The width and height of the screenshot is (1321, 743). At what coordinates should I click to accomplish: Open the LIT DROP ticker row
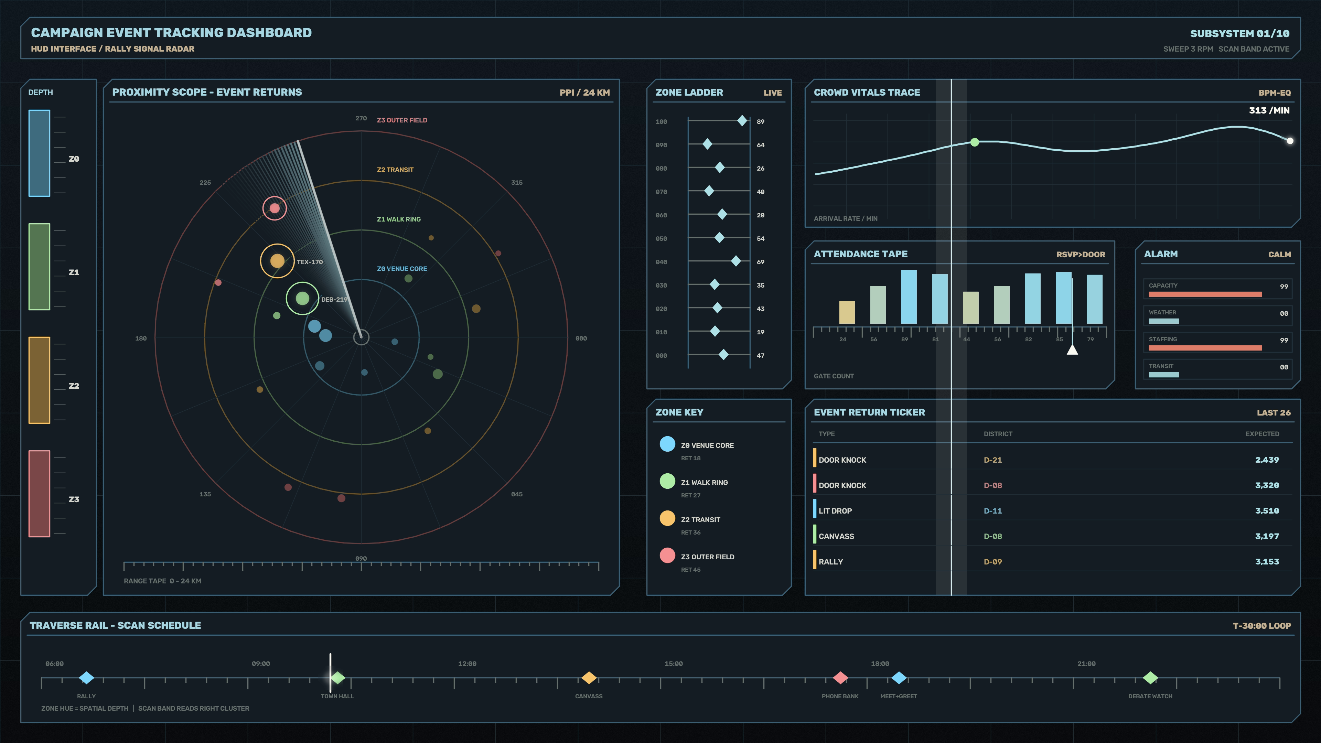pyautogui.click(x=1053, y=511)
